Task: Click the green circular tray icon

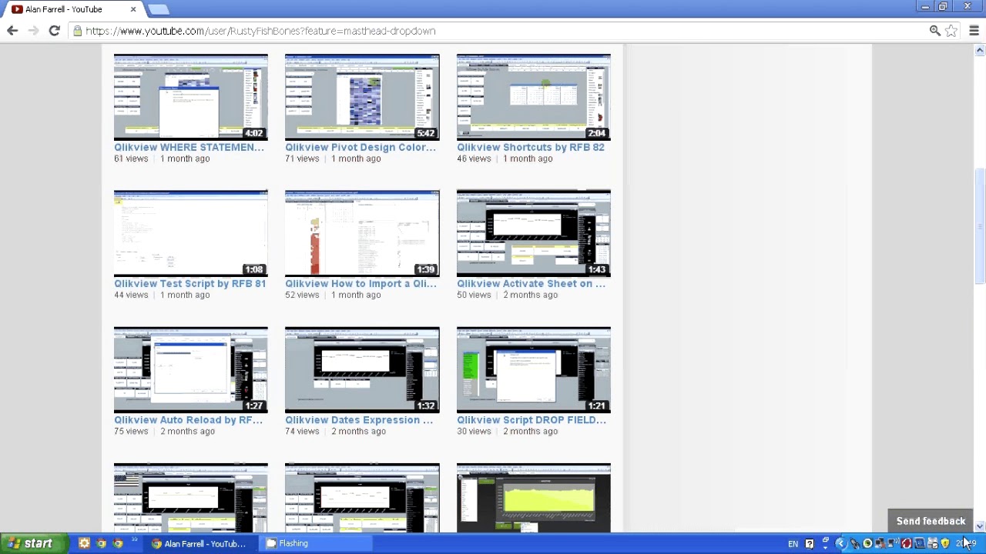Action: pos(867,543)
